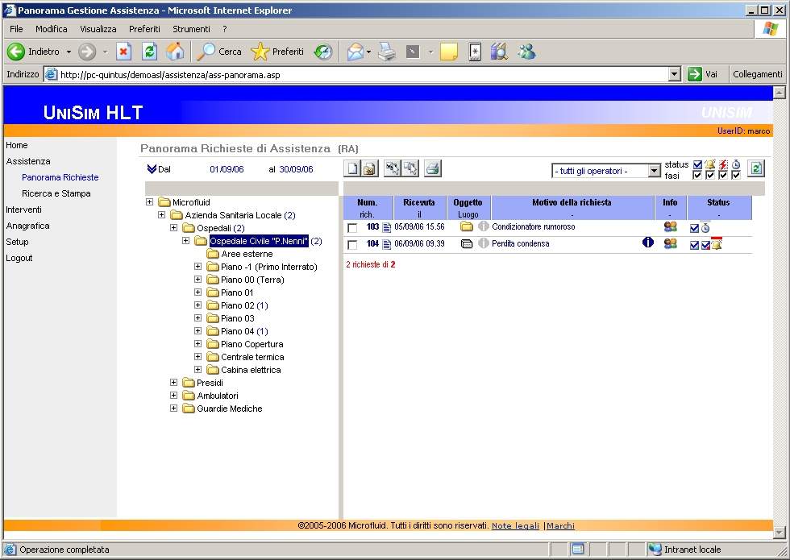This screenshot has width=790, height=560.
Task: Select checkbox for request 103 row
Action: pyautogui.click(x=353, y=228)
